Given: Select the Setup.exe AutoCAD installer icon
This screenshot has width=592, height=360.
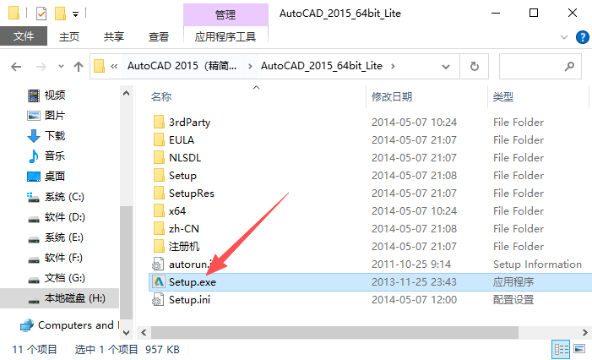Looking at the screenshot, I should (159, 281).
